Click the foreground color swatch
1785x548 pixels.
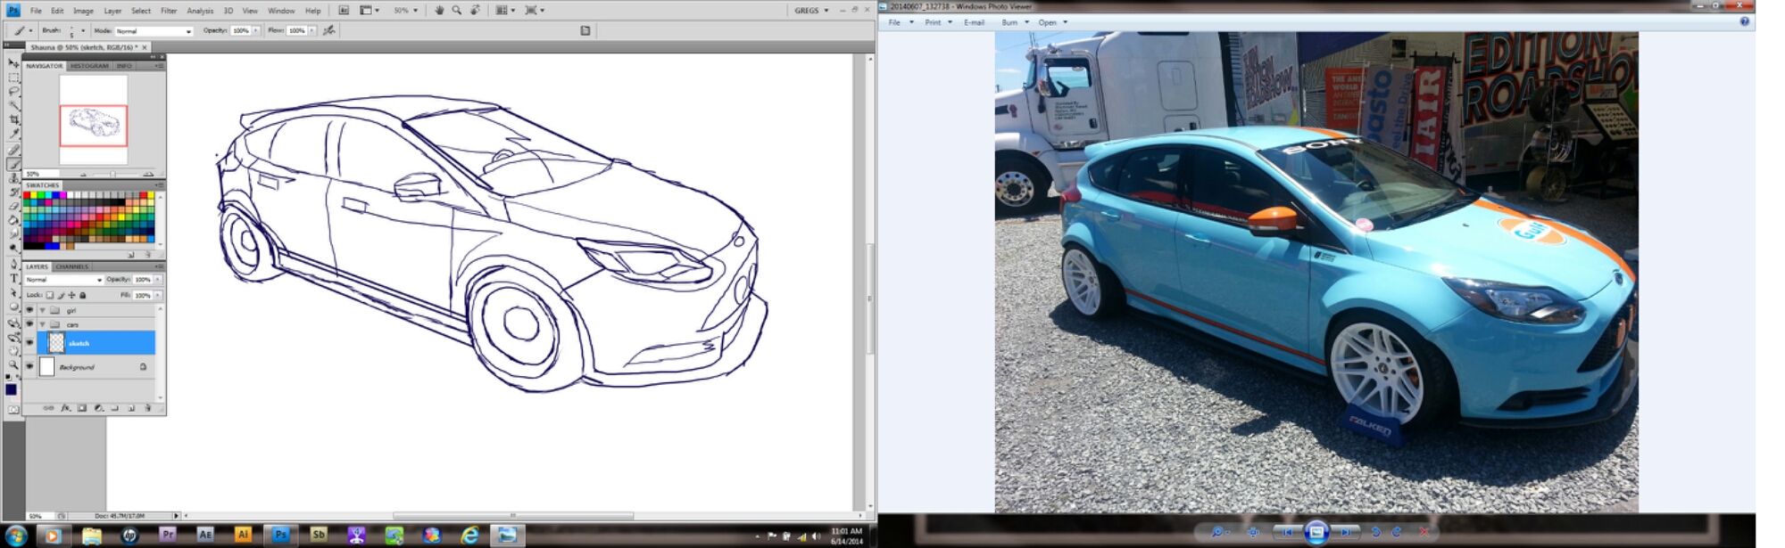[11, 389]
